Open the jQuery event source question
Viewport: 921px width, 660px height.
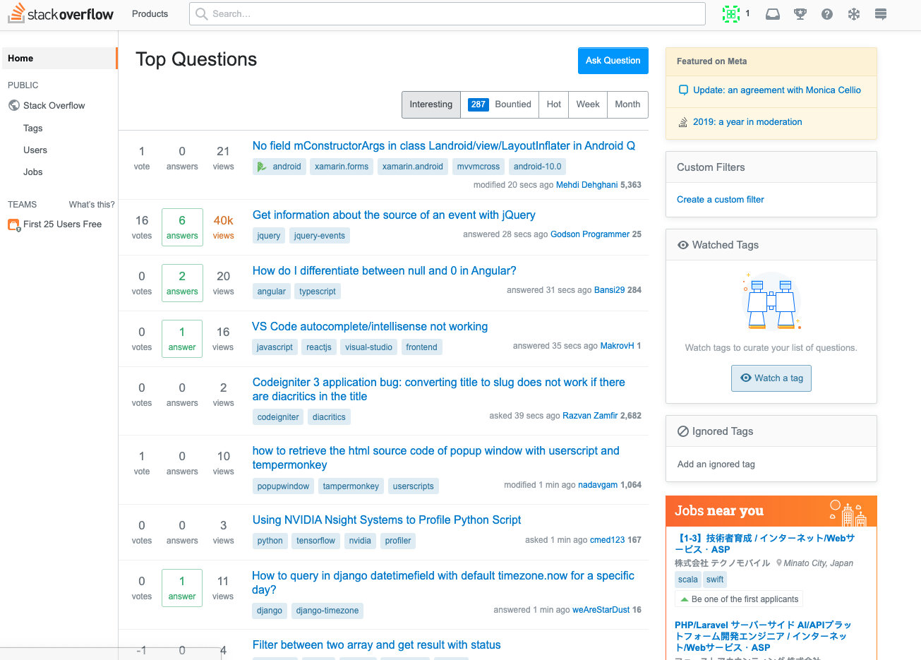click(x=394, y=215)
